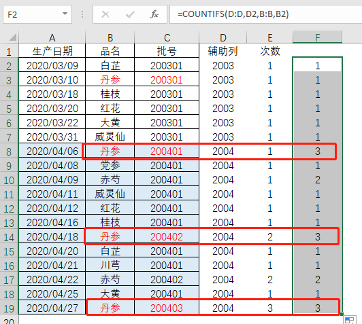This screenshot has width=362, height=324.
Task: Select cell F19 with value 3
Action: [318, 308]
